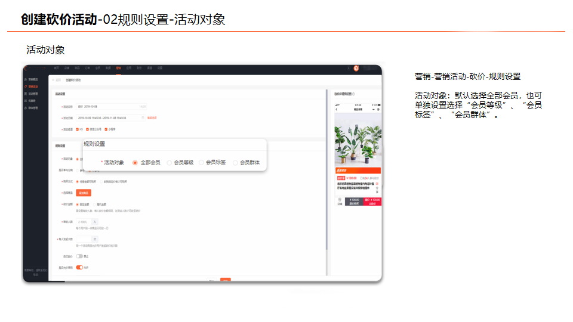This screenshot has height=322, width=573.
Task: Toggle the H5 channel checkbox
Action: coord(77,129)
